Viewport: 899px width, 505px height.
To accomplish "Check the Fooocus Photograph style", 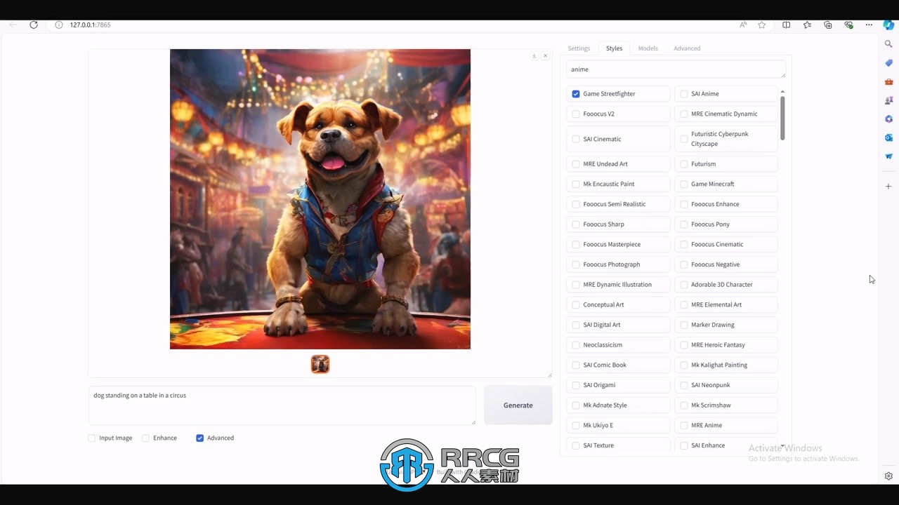I will click(x=576, y=264).
